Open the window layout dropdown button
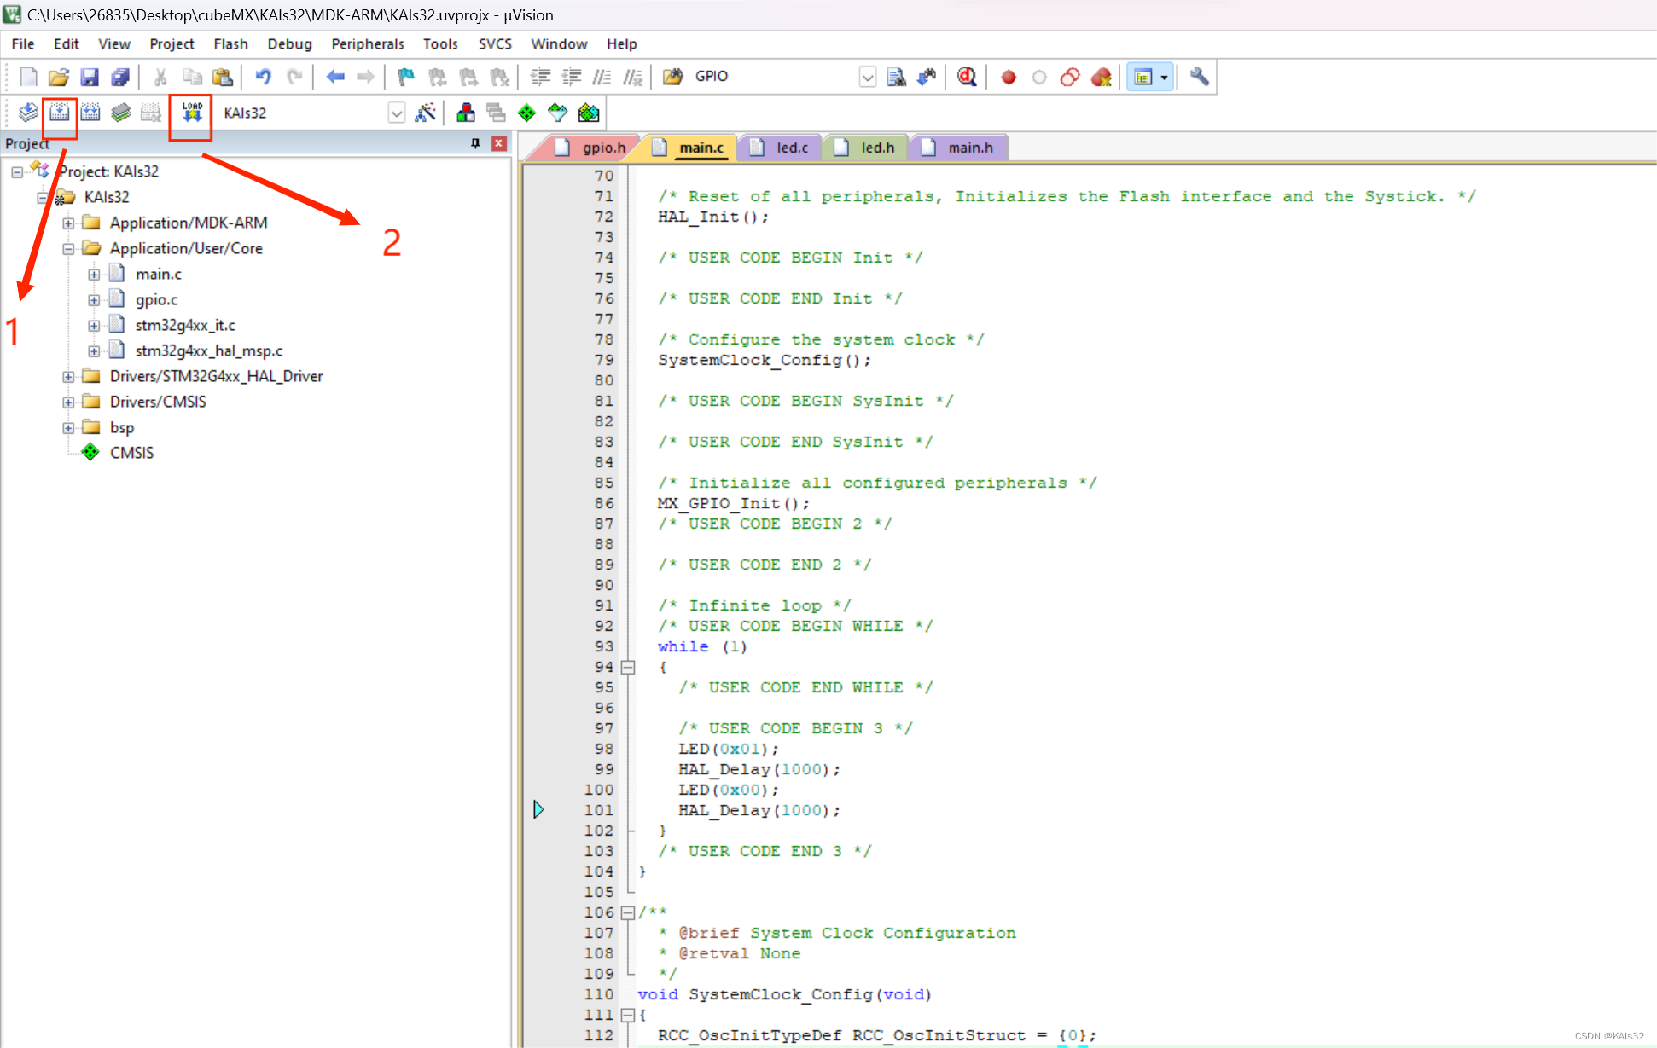Screen dimensions: 1657x1048 coord(1164,77)
